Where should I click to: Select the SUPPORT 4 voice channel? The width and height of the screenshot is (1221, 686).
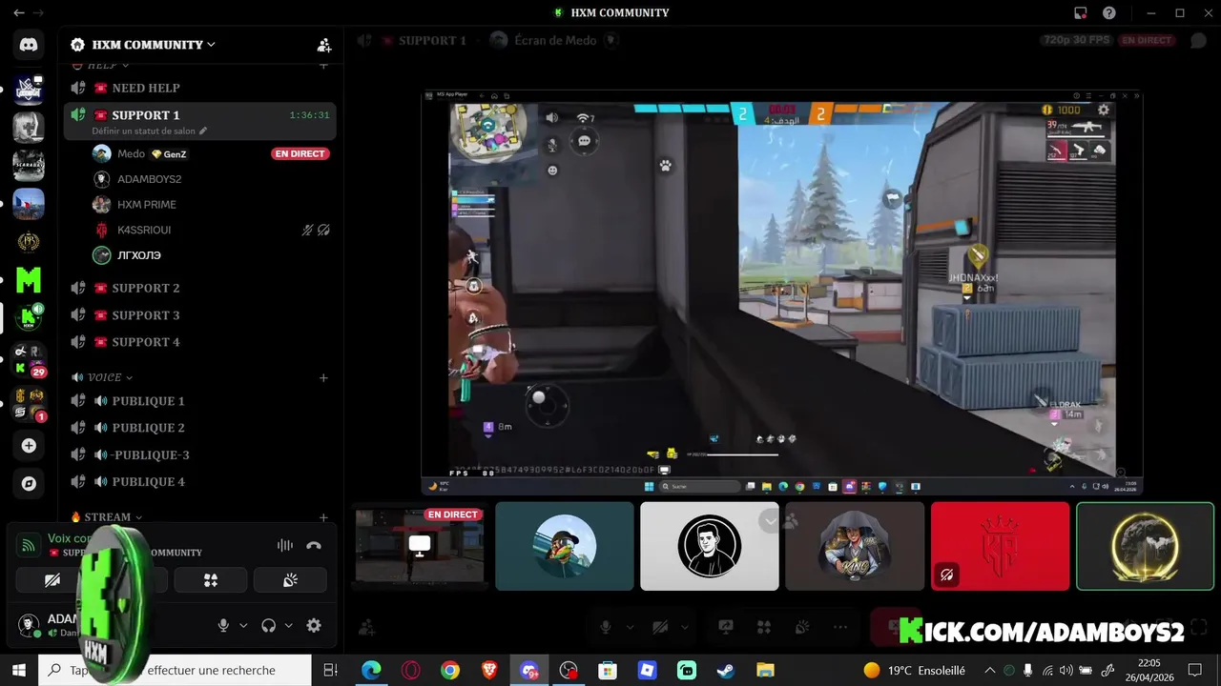pos(198,342)
